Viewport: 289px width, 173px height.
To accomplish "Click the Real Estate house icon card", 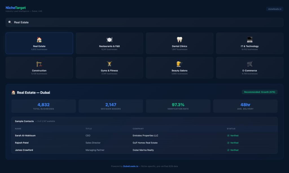I will coord(39,40).
